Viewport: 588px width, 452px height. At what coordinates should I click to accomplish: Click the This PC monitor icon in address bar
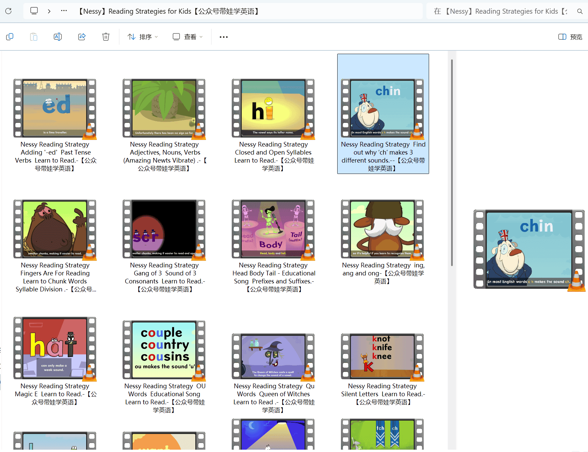[34, 11]
